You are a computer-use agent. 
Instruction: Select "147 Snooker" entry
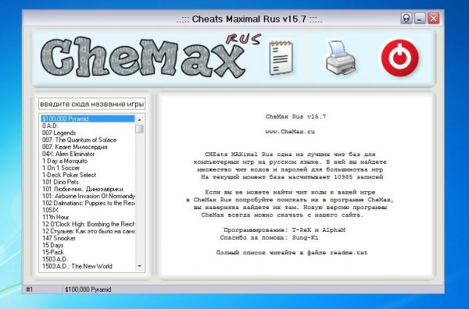point(88,238)
